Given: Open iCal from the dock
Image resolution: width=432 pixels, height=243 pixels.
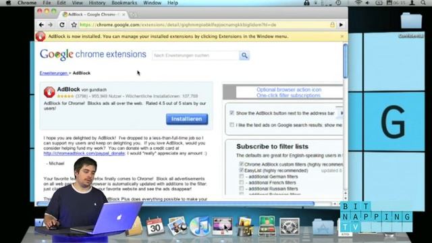Looking at the screenshot, I should click(x=155, y=227).
